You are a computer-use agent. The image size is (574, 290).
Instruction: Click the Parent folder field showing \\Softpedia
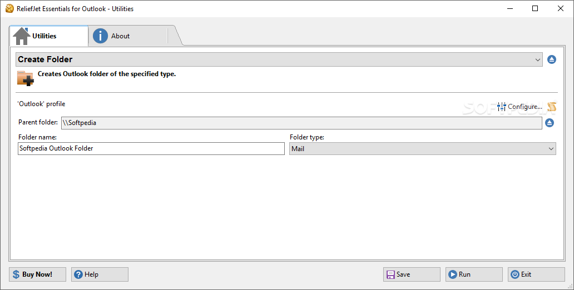301,123
